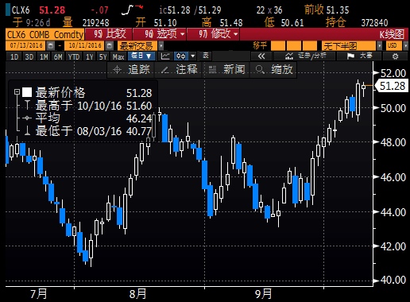The width and height of the screenshot is (410, 302).
Task: Click the CLX6 ticker in header
Action: click(21, 10)
